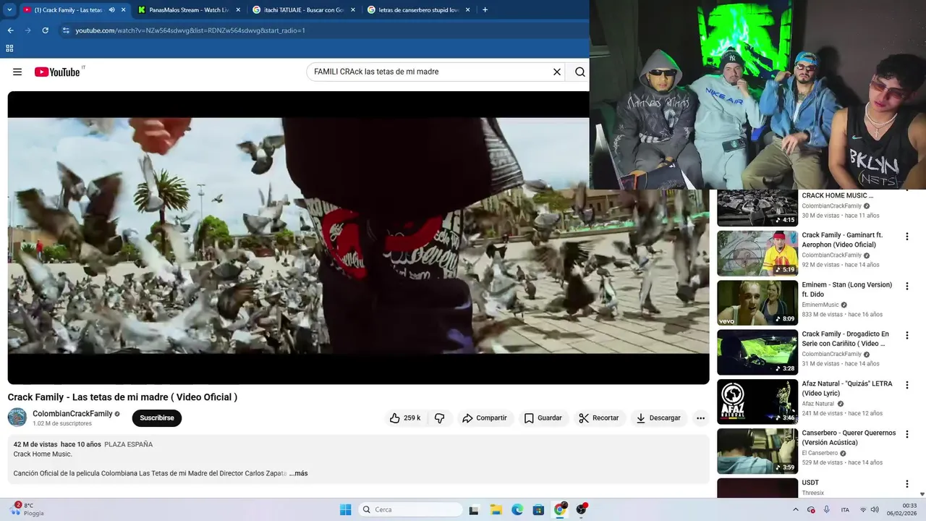Open options for Drogadicto En Serie video
This screenshot has width=926, height=521.
point(907,336)
